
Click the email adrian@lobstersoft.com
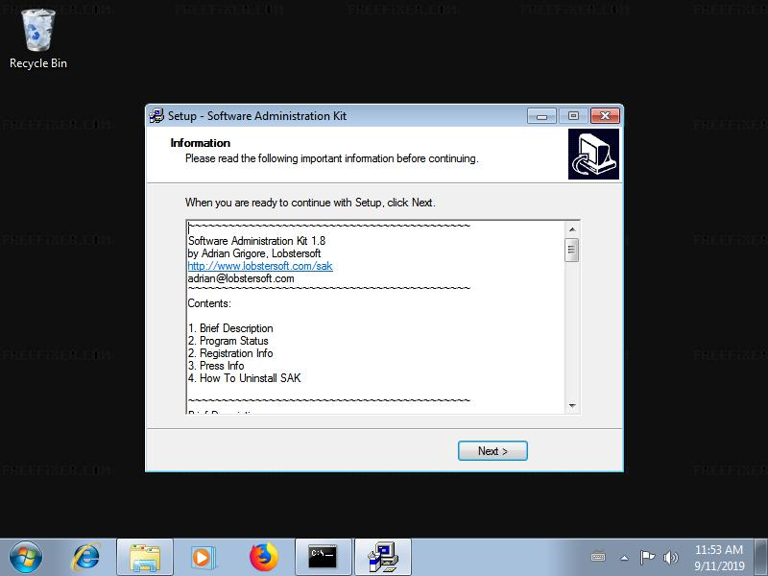coord(241,278)
